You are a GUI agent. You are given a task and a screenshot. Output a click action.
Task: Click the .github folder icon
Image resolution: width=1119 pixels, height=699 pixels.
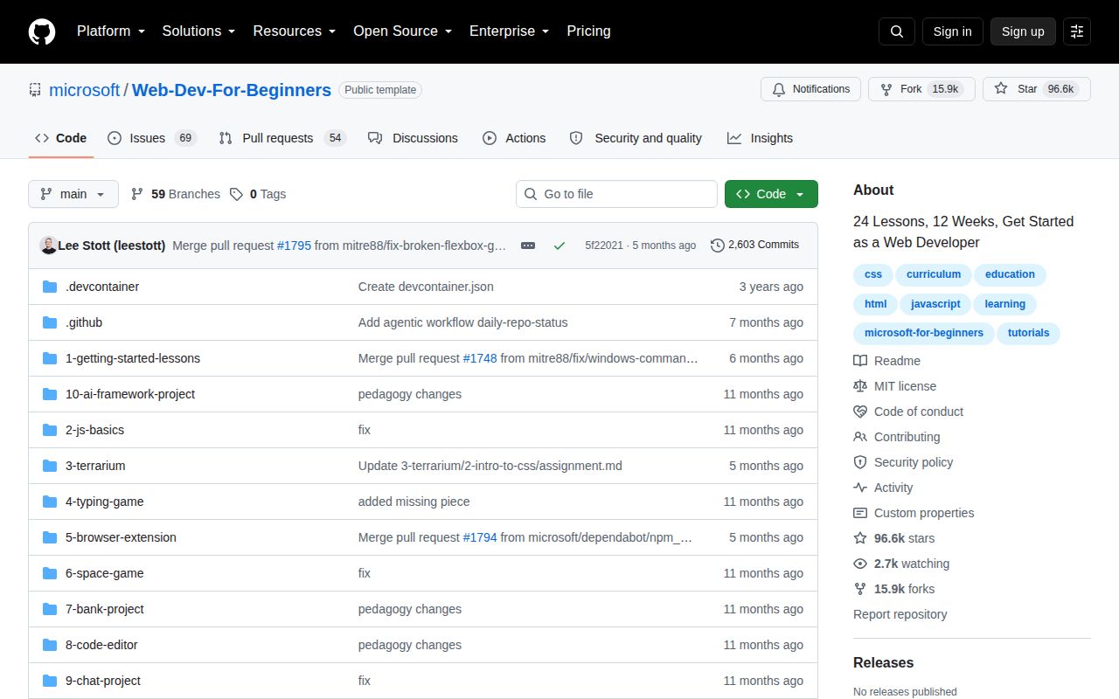50,322
